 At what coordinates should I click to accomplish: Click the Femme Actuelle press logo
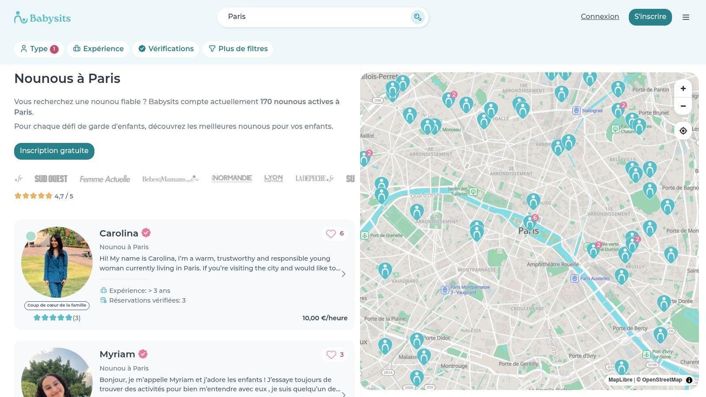(105, 179)
